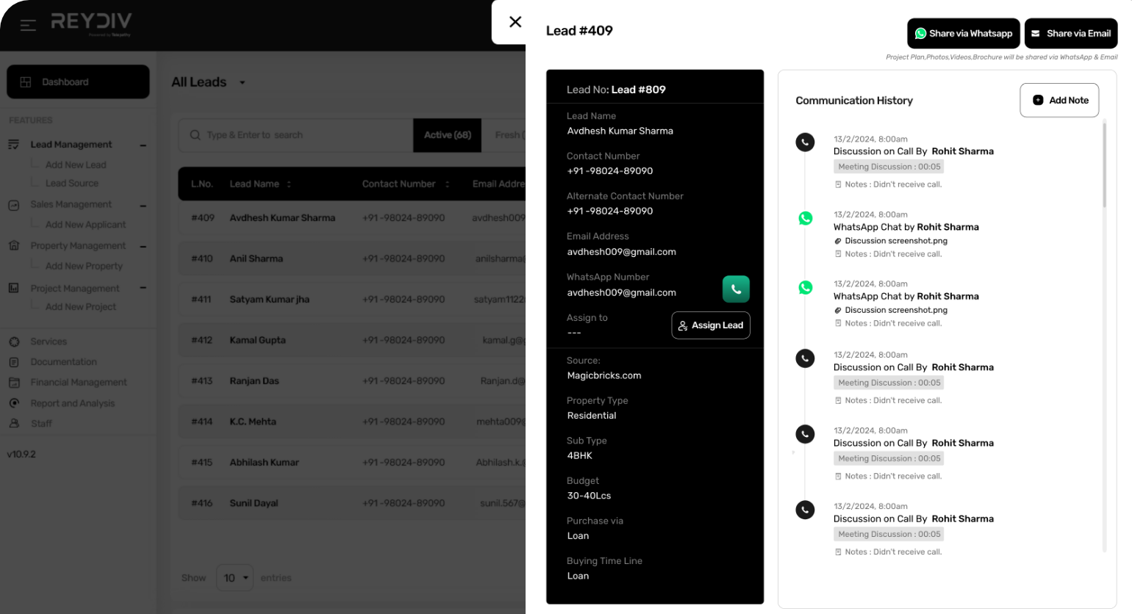Select lead row Kamal Gupta

click(352, 340)
